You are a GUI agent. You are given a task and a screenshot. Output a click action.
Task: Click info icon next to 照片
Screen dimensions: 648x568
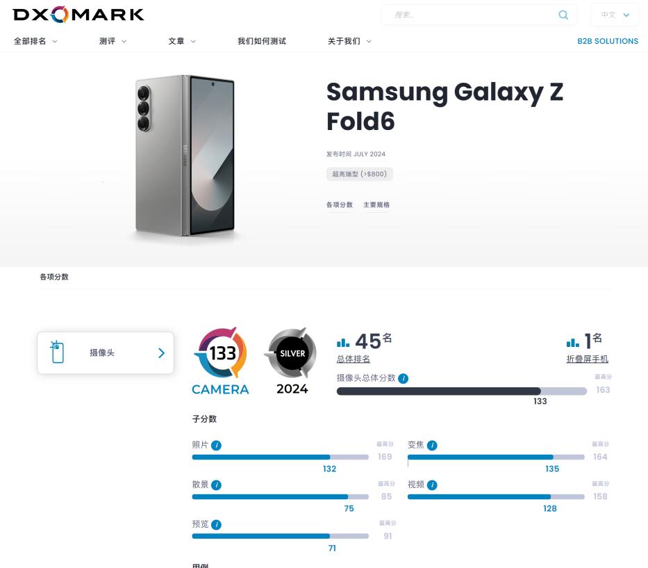216,445
